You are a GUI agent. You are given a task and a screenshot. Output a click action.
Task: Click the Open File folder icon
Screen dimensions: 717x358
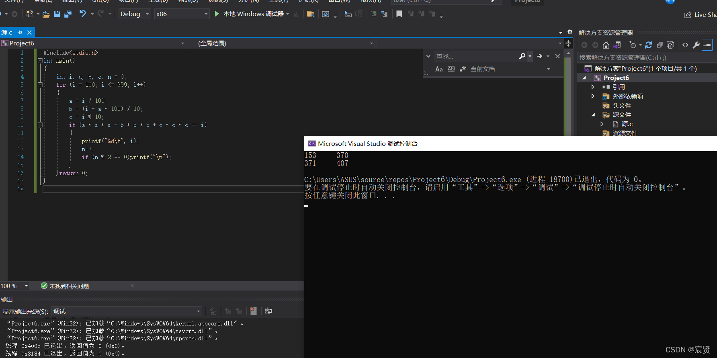(x=46, y=14)
